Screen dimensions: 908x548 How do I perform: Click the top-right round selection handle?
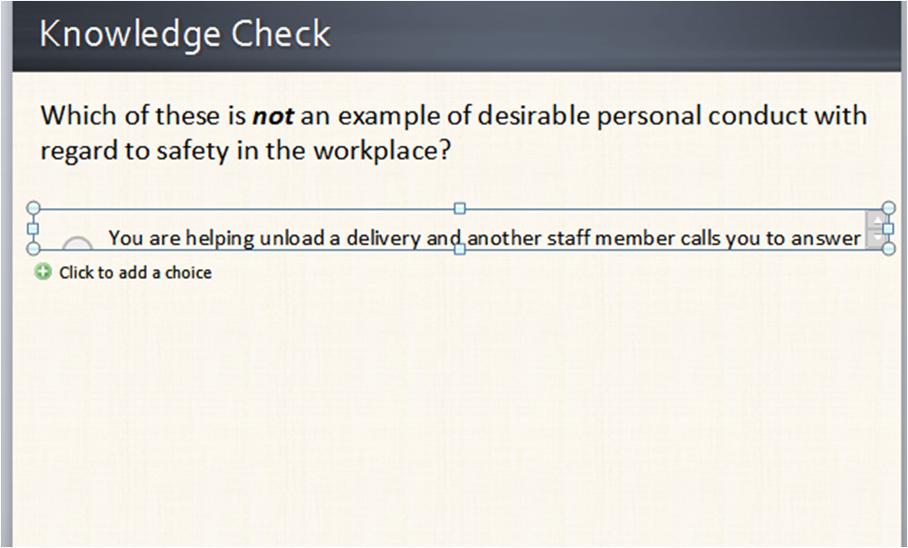click(888, 208)
